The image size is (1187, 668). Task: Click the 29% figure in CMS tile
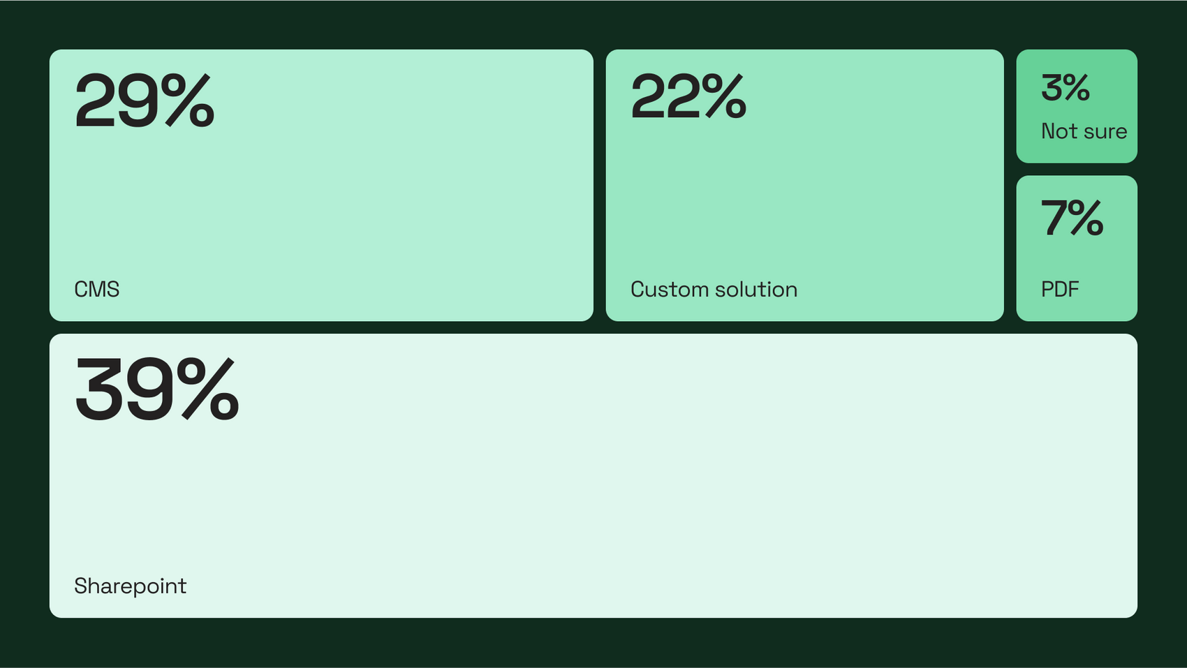click(x=145, y=101)
